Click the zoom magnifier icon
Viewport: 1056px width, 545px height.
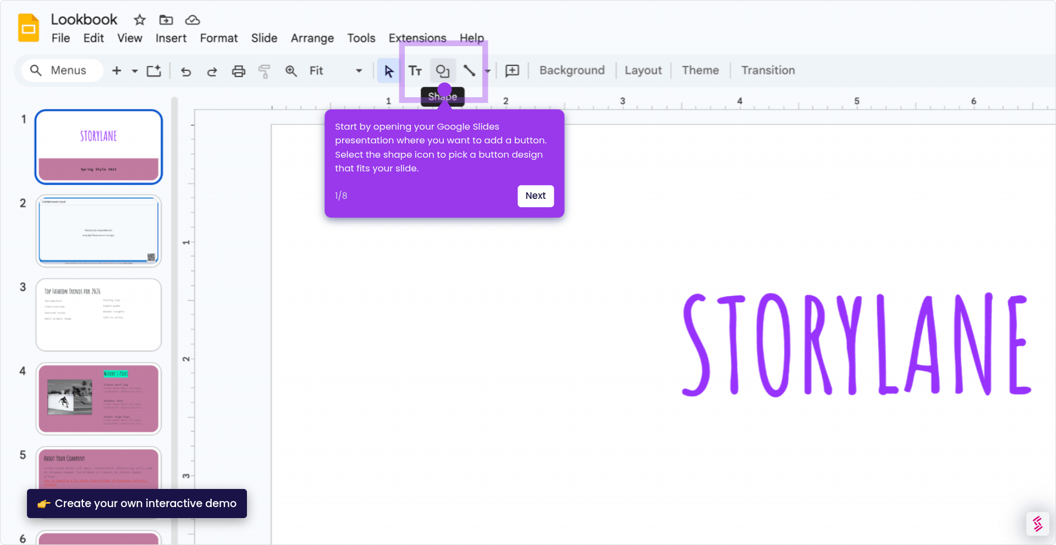(291, 71)
